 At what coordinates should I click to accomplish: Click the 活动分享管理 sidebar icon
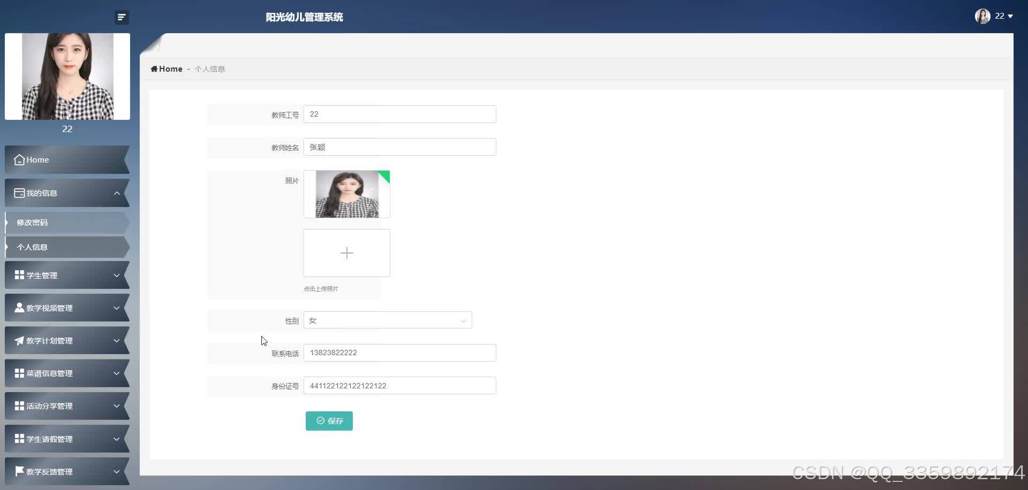point(19,405)
